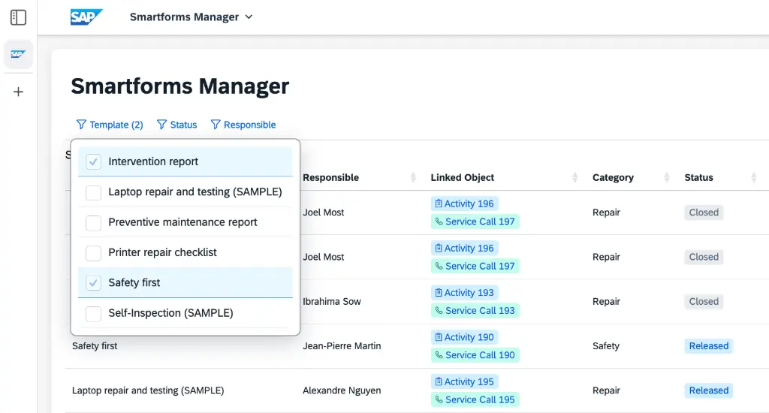
Task: Click Alexandre Nguyen responsible cell
Action: 342,390
